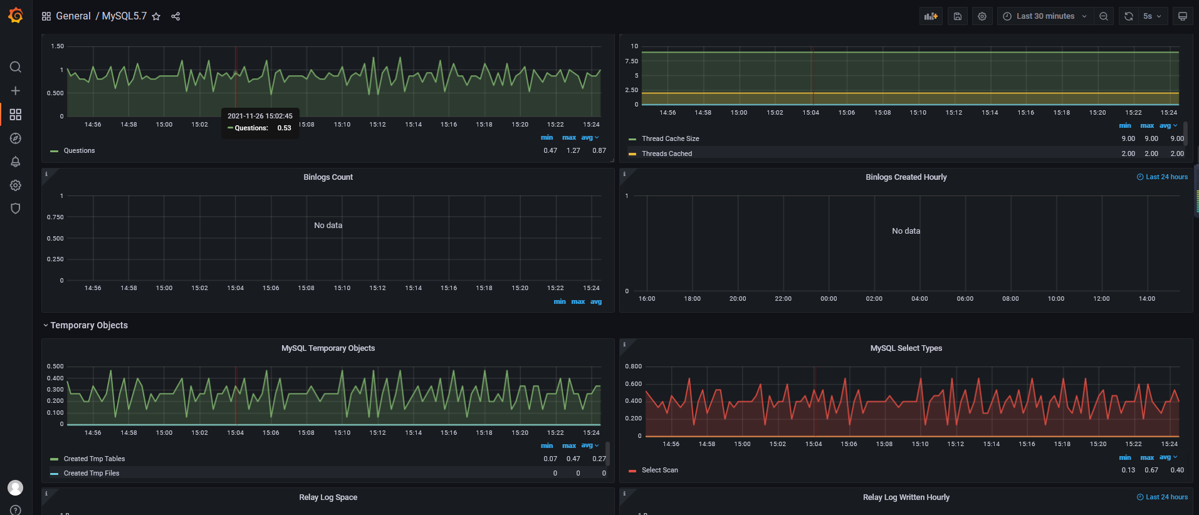Click the MySQL5.7 dashboard title

click(124, 16)
